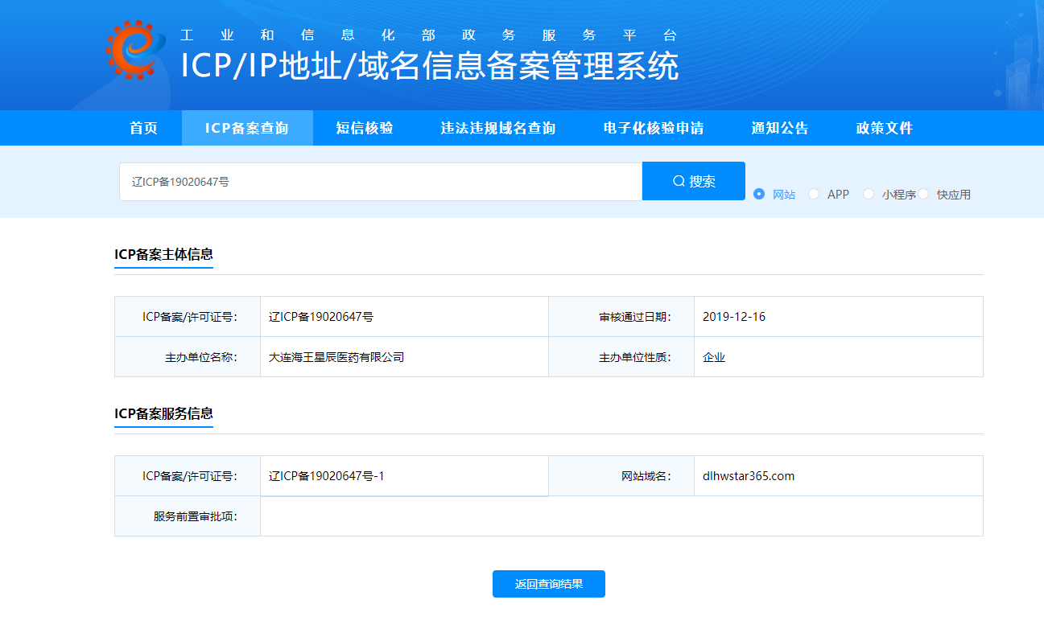Choose the 小程序 radio option
Image resolution: width=1044 pixels, height=641 pixels.
(x=869, y=195)
